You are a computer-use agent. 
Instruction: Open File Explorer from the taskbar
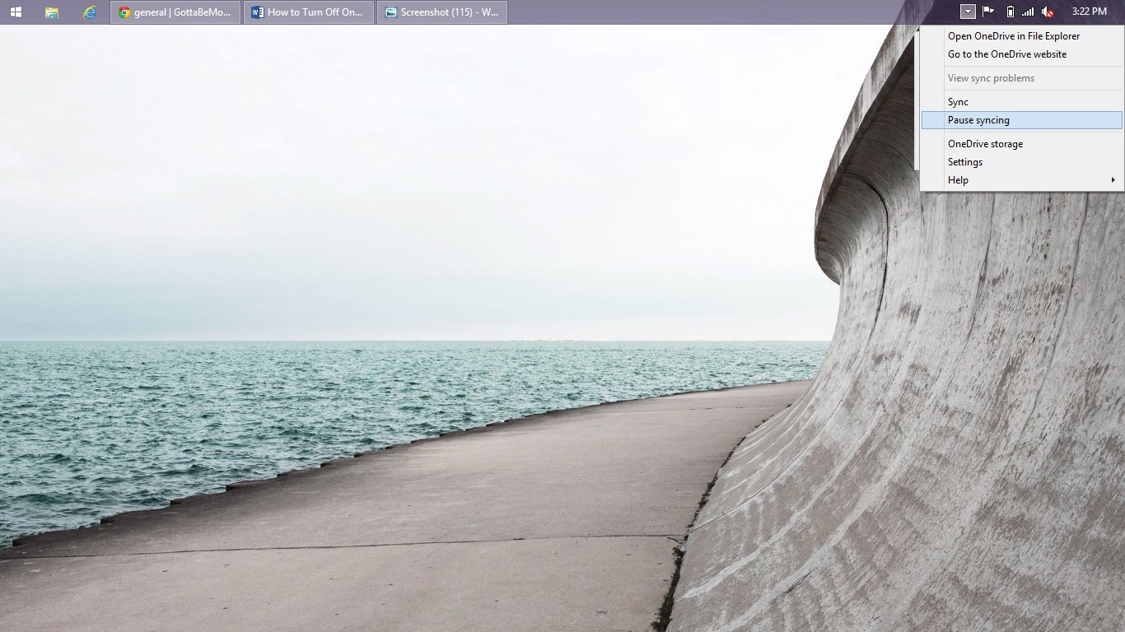point(52,12)
